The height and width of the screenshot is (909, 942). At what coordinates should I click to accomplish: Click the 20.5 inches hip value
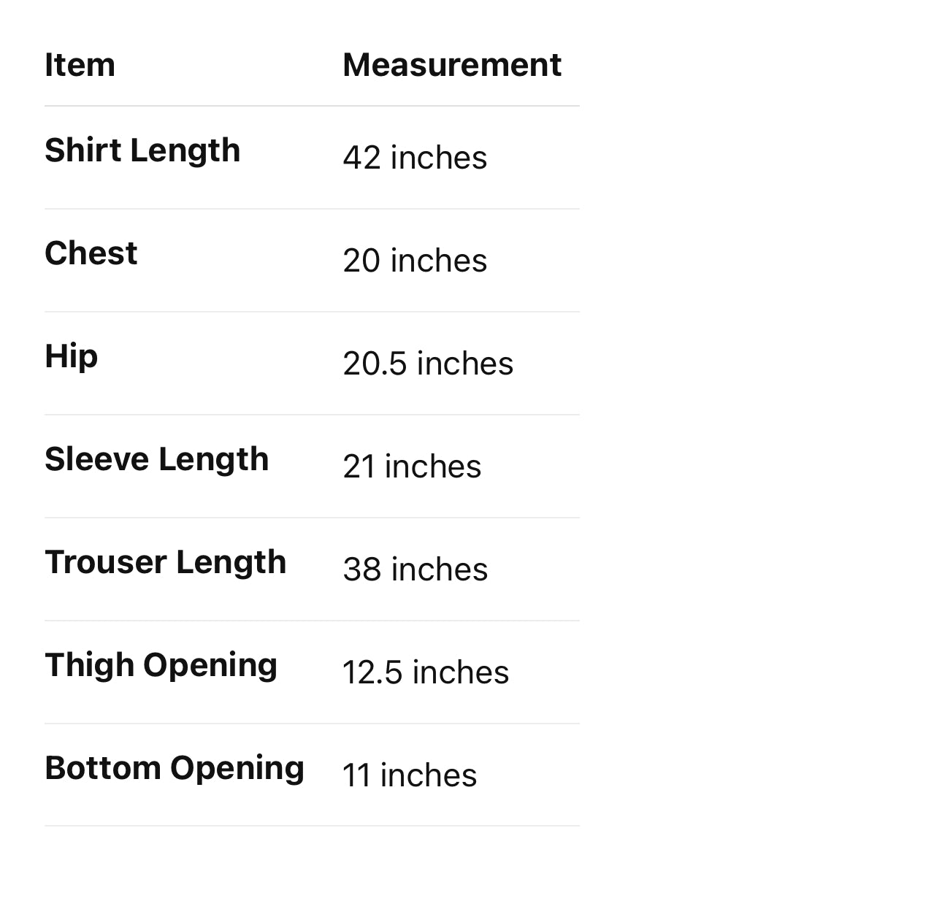(x=428, y=364)
